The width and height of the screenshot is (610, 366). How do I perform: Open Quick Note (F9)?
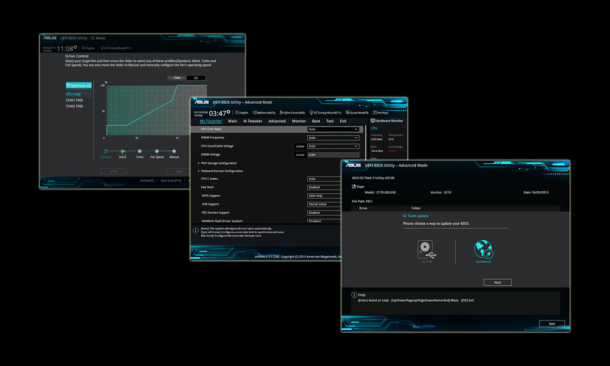tap(356, 113)
